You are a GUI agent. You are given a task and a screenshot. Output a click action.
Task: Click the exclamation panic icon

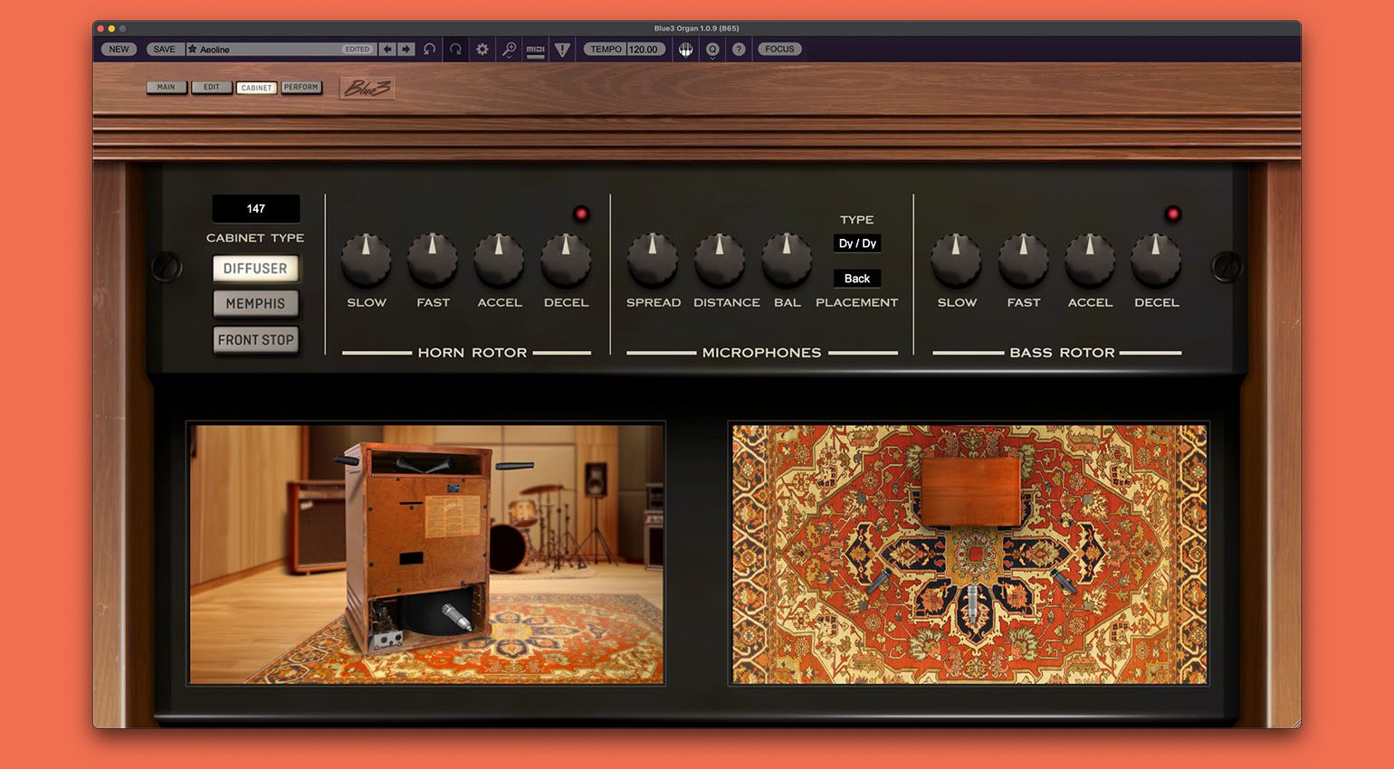(562, 49)
